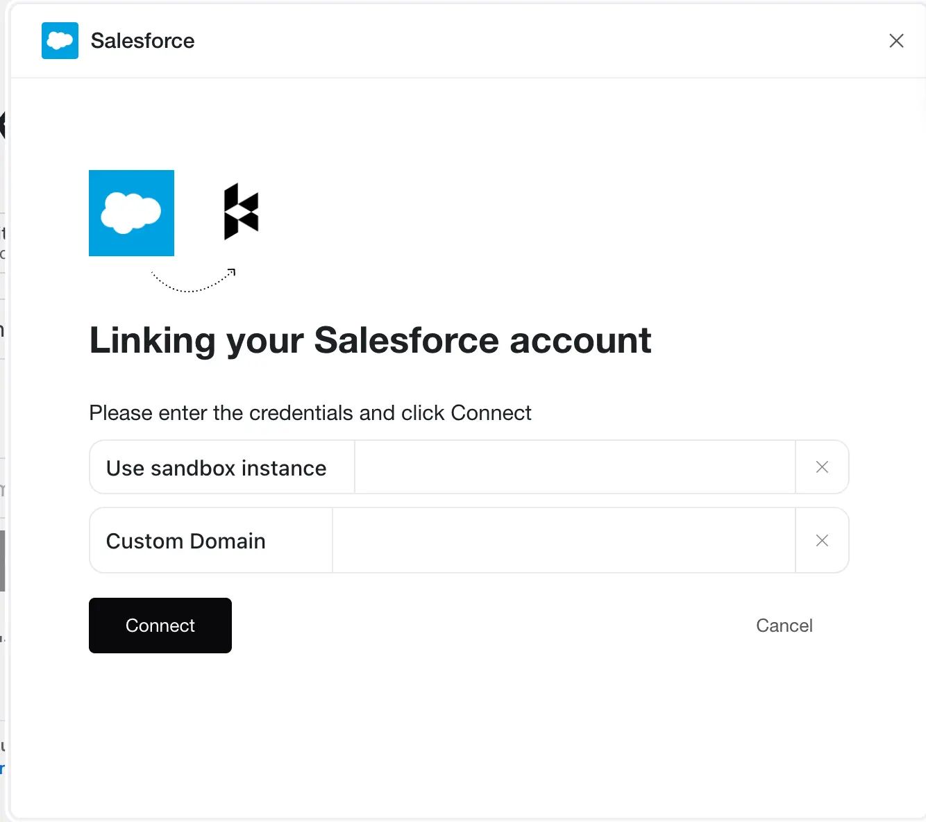The height and width of the screenshot is (822, 926).
Task: Focus the Use sandbox instance input
Action: pos(575,467)
